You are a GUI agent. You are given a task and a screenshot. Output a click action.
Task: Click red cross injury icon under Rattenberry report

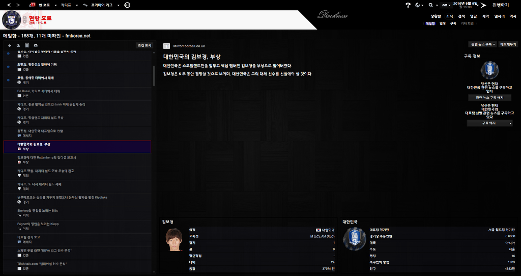click(x=19, y=162)
